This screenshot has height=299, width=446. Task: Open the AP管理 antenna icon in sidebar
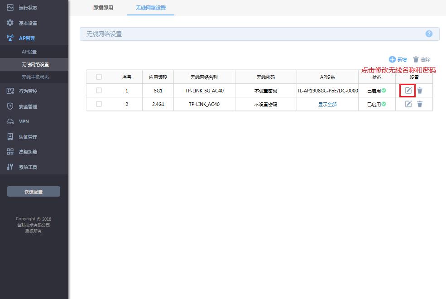(10, 38)
